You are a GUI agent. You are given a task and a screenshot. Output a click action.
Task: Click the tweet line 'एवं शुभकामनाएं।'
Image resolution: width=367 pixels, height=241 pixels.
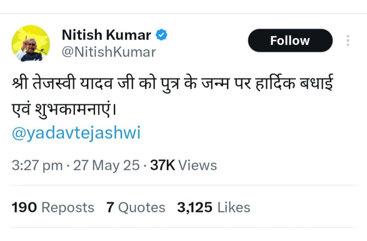pos(64,109)
